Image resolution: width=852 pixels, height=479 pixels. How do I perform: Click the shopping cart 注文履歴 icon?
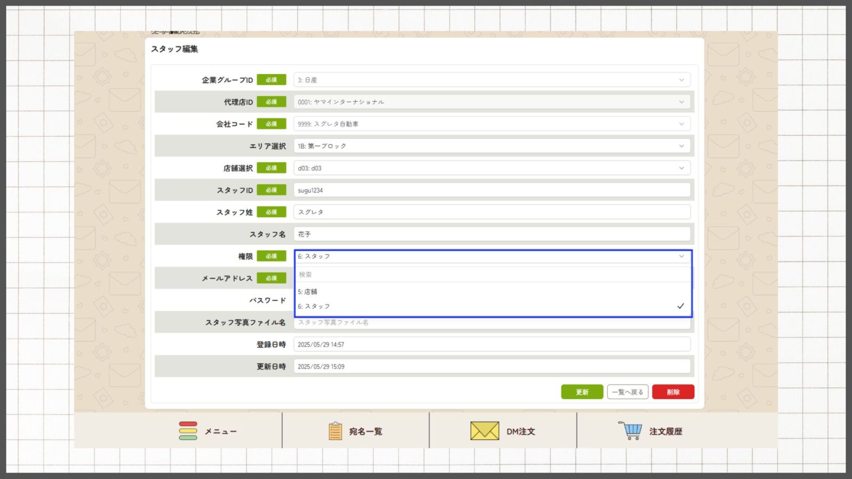[631, 431]
